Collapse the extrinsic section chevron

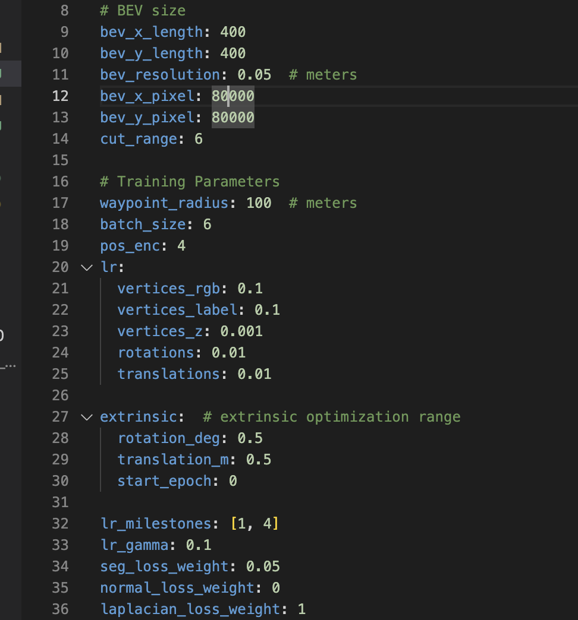[87, 417]
